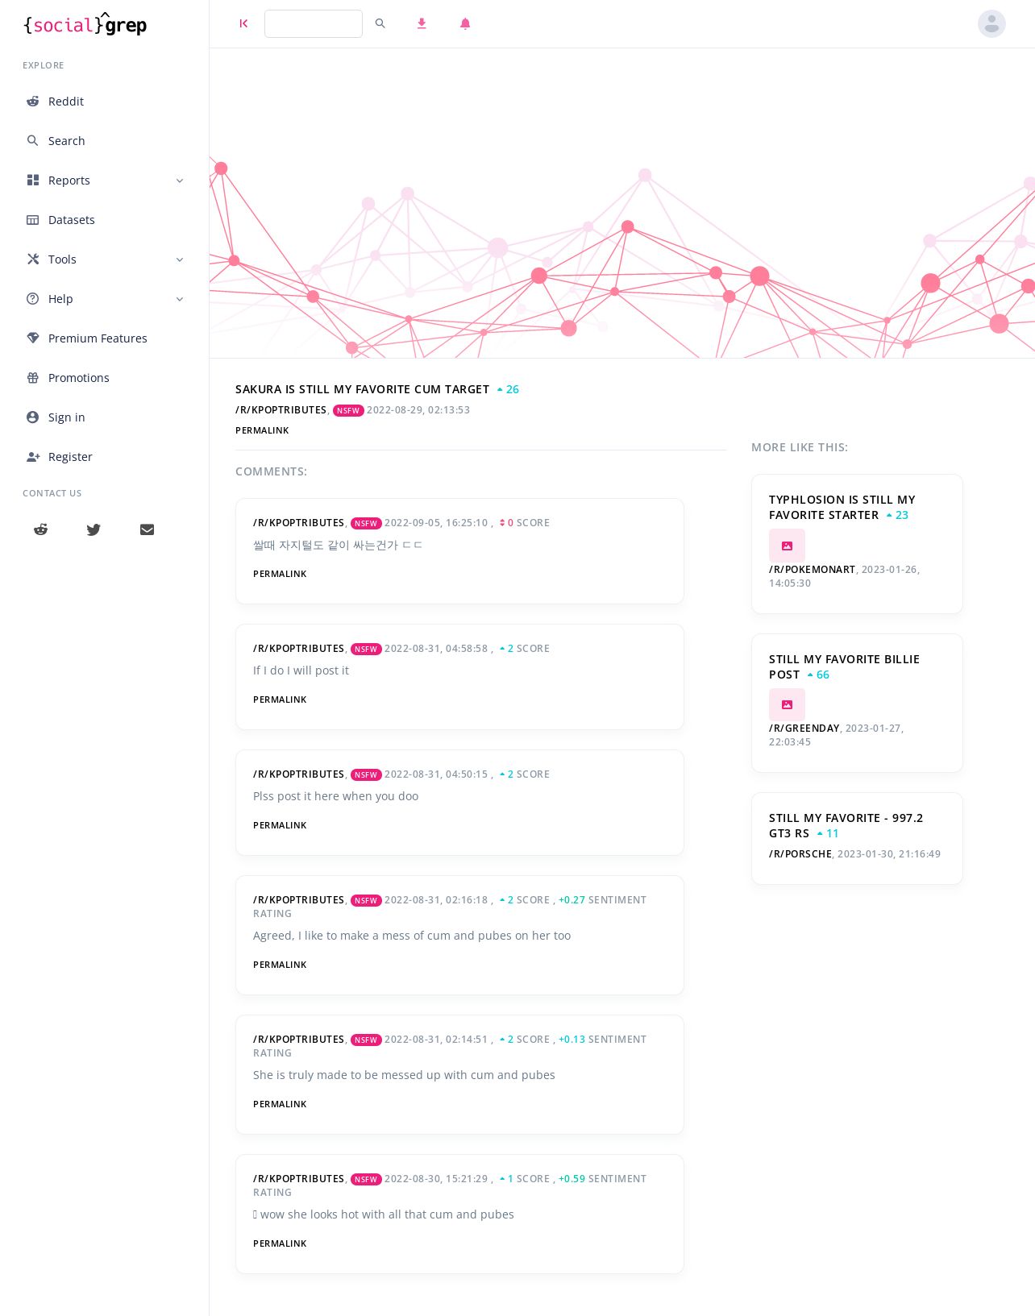The width and height of the screenshot is (1035, 1316).
Task: Open the /R/GREENDAY subreddit link
Action: pos(804,729)
